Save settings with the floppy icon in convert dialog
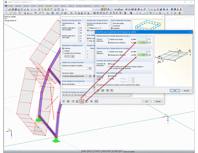 (77, 101)
